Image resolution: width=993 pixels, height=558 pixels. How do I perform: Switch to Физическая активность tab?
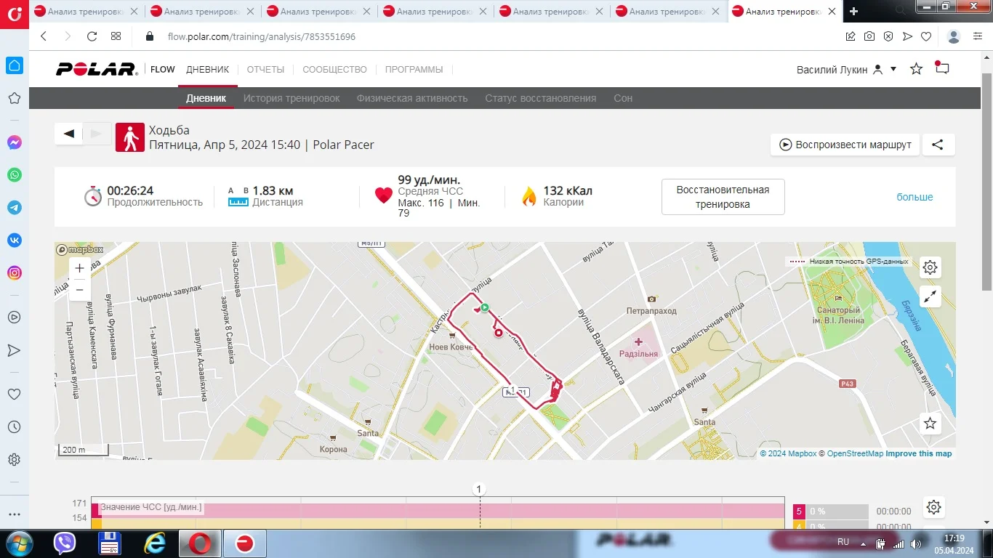point(412,98)
